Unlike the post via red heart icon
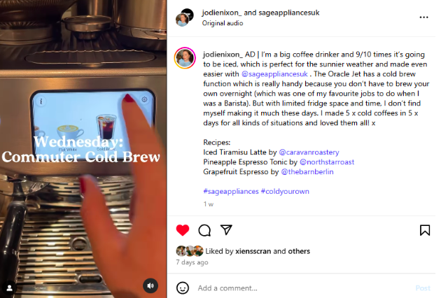The width and height of the screenshot is (448, 298). (183, 230)
